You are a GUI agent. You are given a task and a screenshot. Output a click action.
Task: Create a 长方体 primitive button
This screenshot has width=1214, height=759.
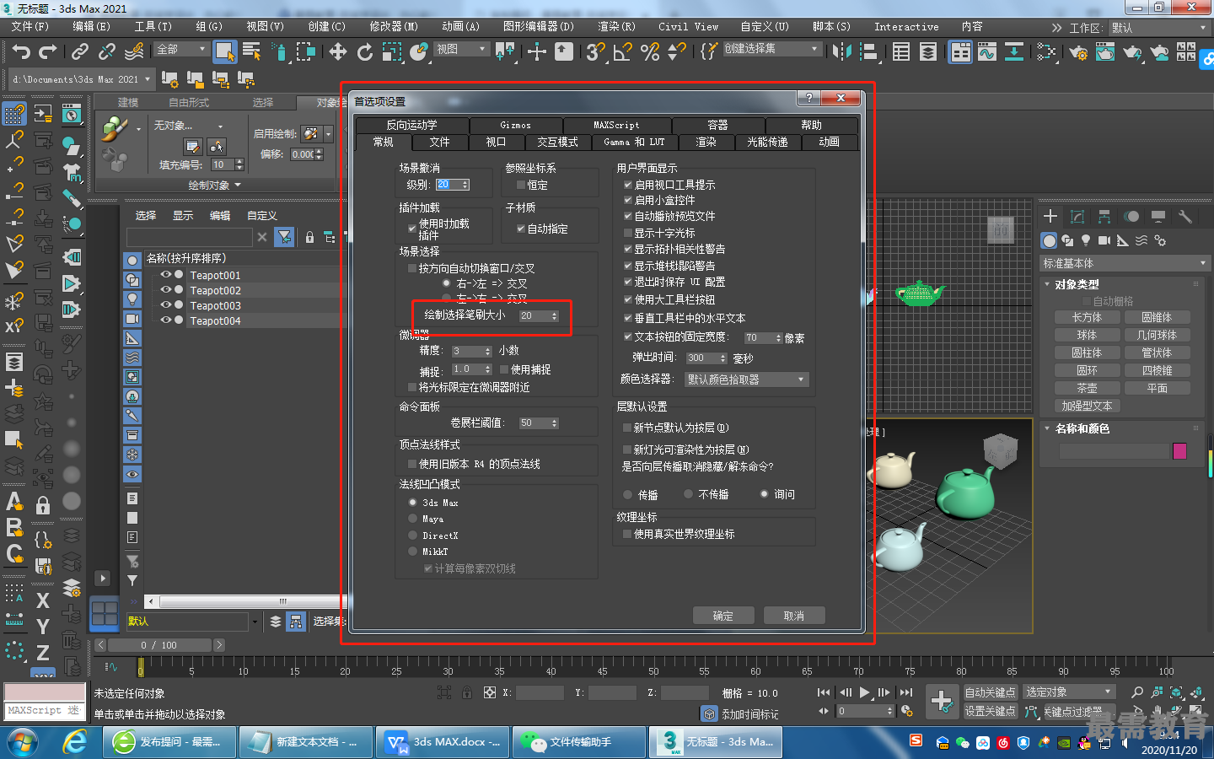pos(1087,317)
